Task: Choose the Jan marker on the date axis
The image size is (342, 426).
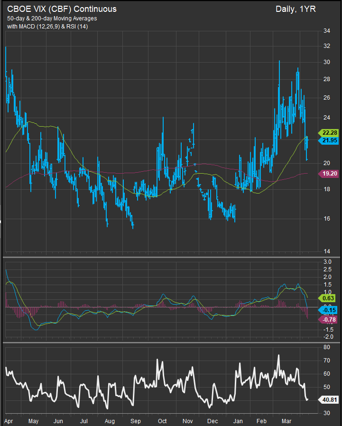Action: click(238, 420)
